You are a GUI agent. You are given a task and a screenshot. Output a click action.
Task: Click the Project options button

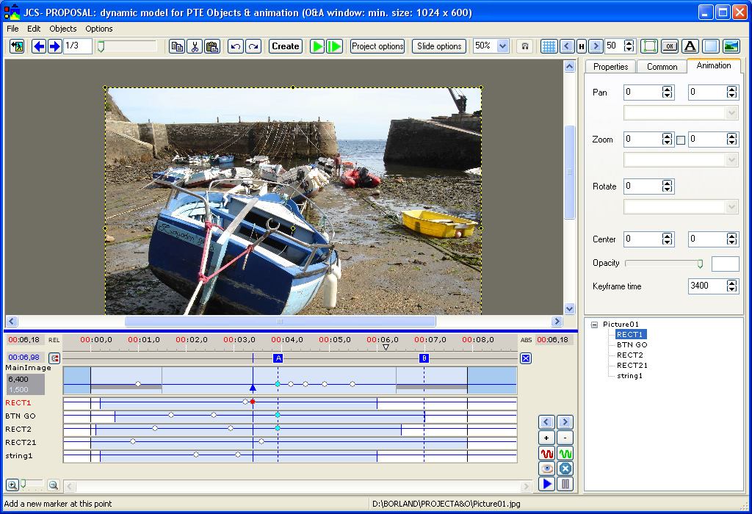click(377, 46)
